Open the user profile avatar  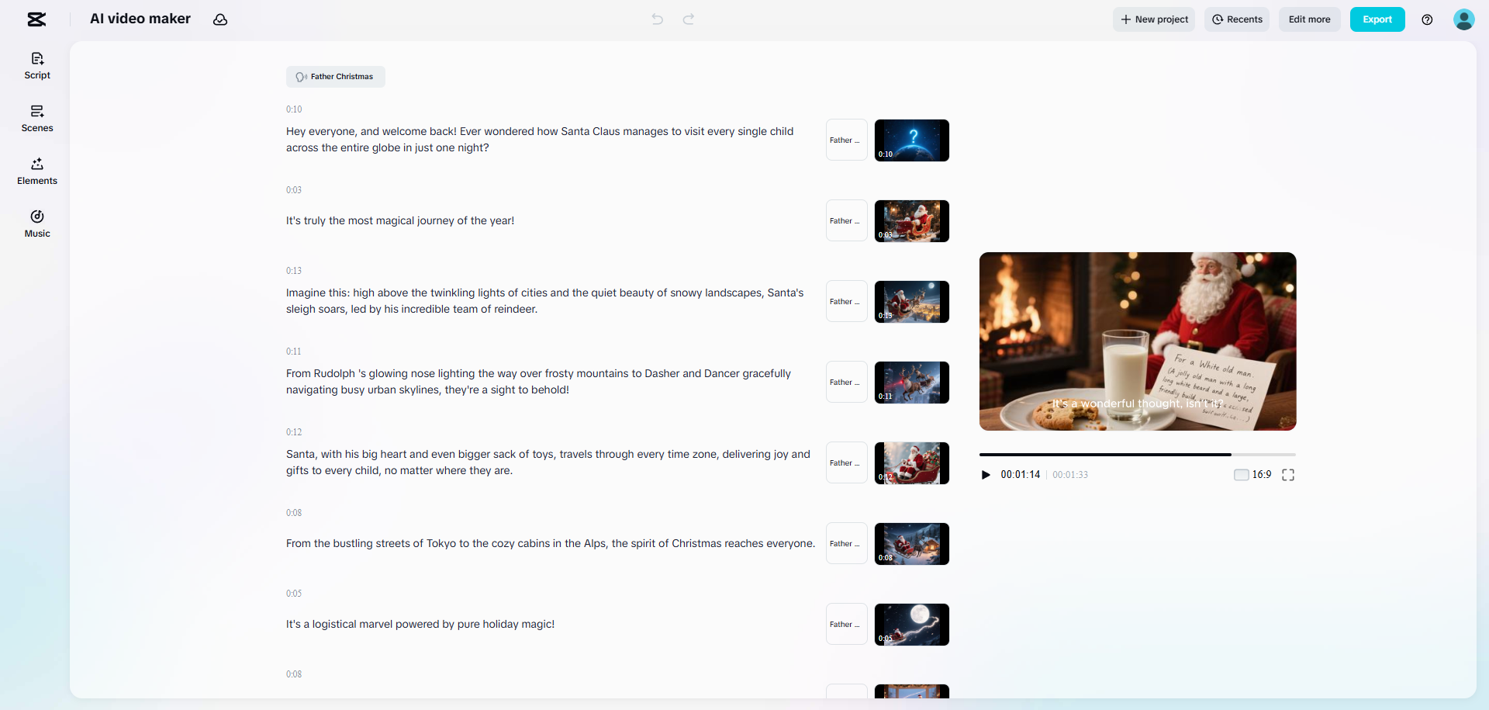coord(1463,19)
